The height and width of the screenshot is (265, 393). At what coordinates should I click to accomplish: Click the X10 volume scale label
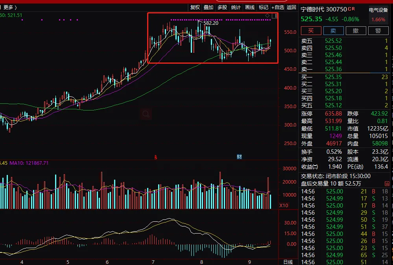point(284,205)
